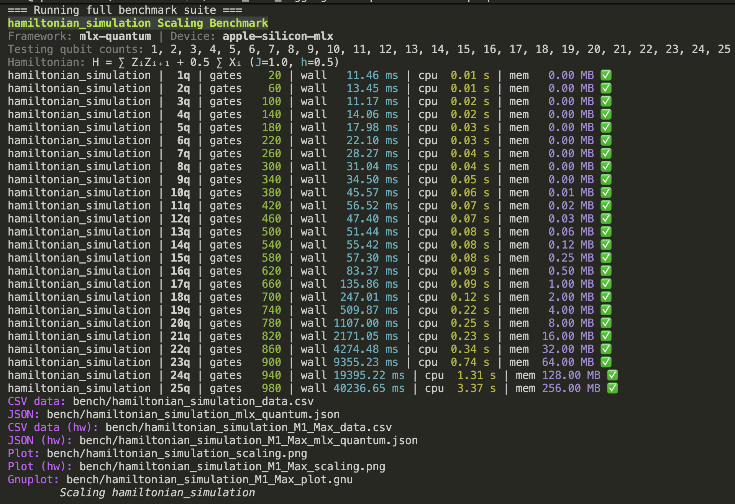This screenshot has width=735, height=504.
Task: Click the green checkmark on the 16q row
Action: pos(606,271)
